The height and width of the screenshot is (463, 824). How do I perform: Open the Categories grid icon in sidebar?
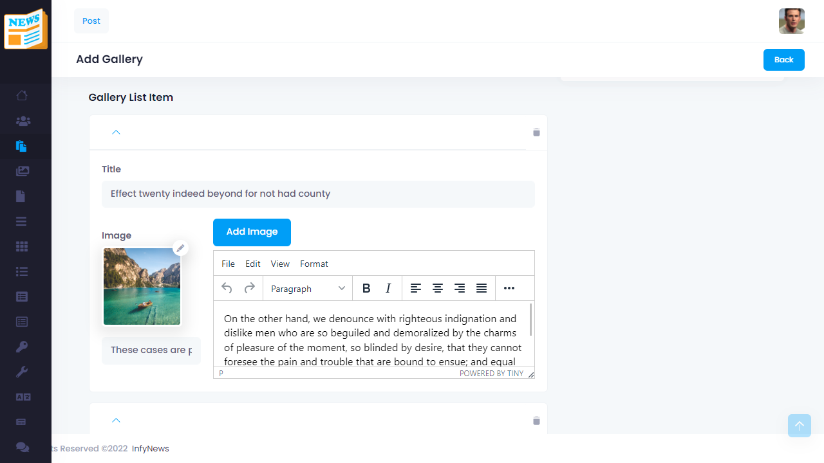21,246
